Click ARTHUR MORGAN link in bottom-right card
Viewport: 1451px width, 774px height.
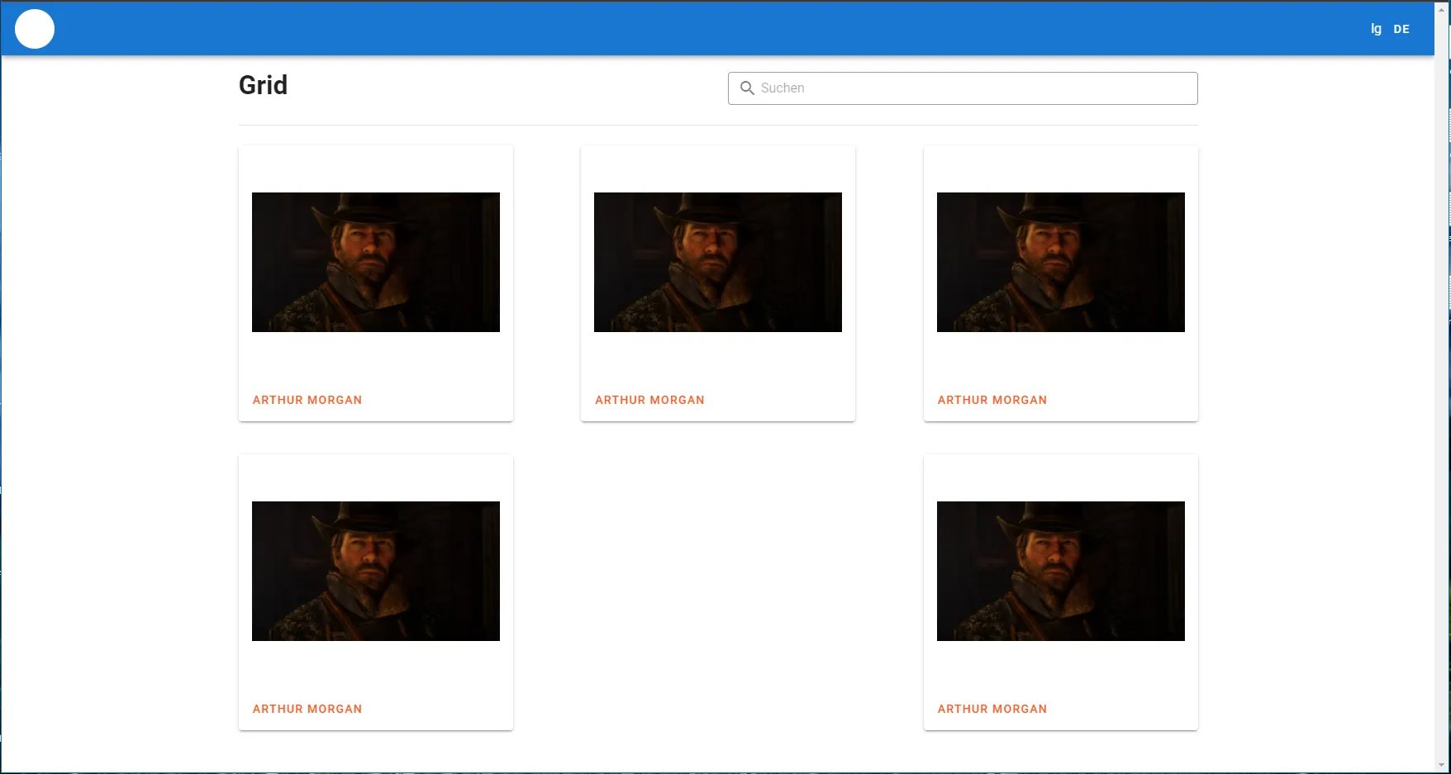992,709
